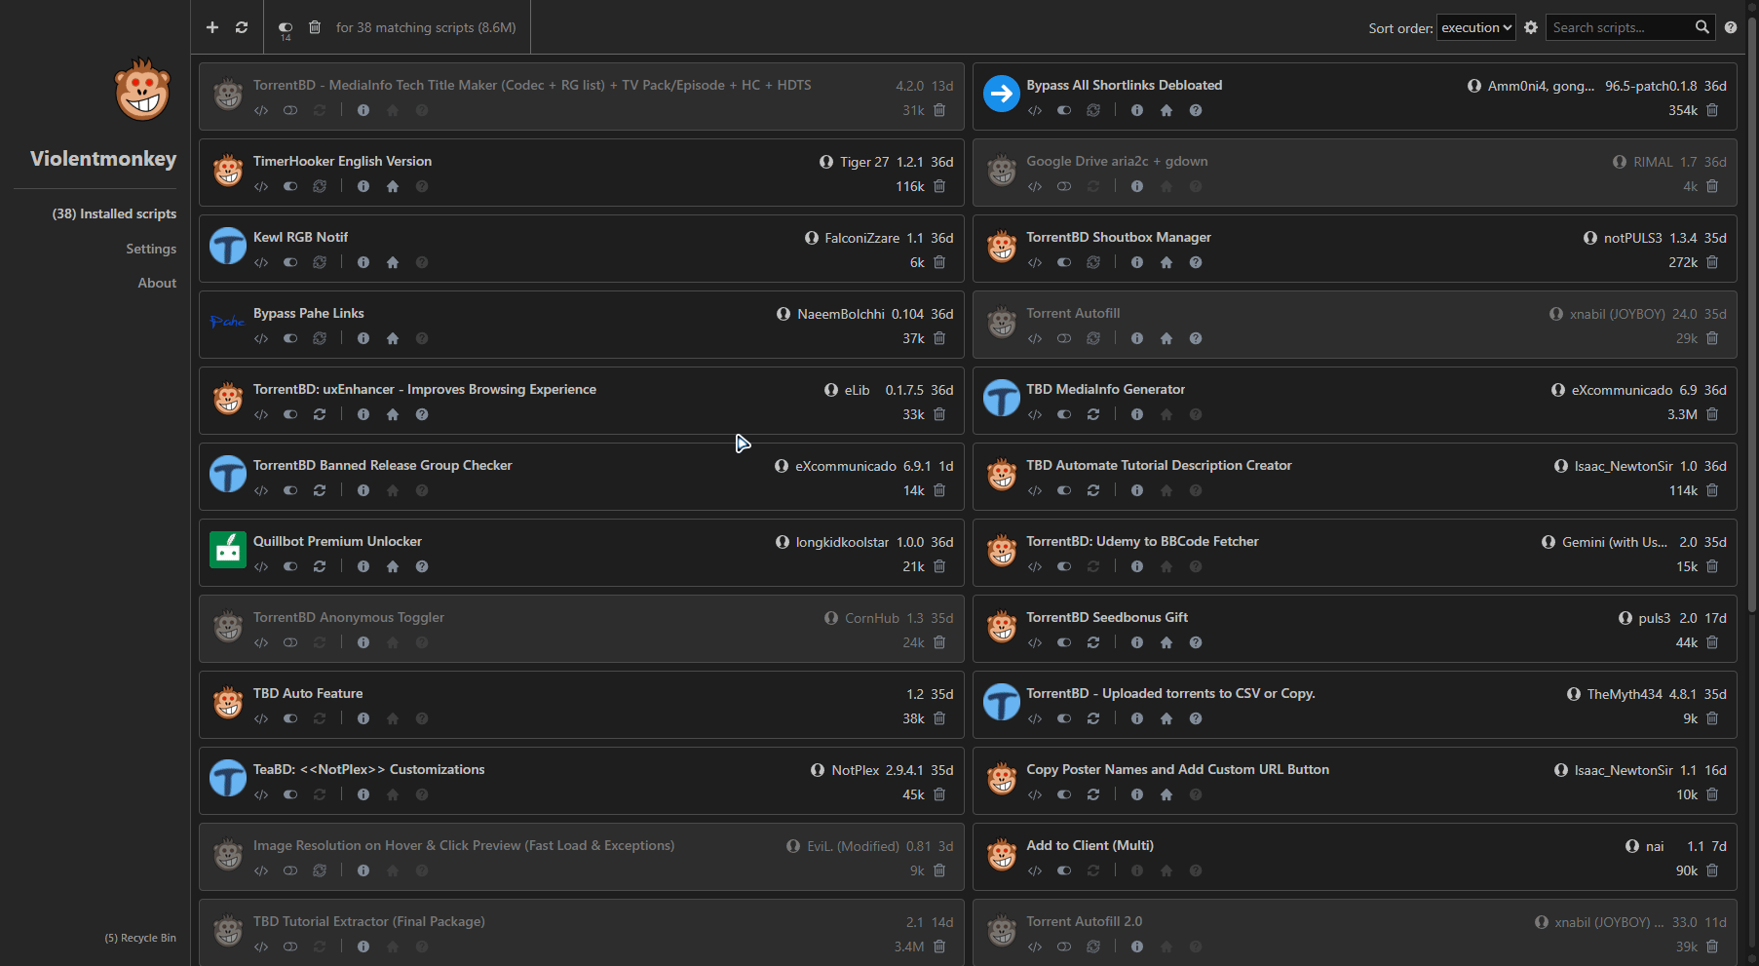The image size is (1759, 966).
Task: Open the sort order dropdown showing execution
Action: 1475,27
